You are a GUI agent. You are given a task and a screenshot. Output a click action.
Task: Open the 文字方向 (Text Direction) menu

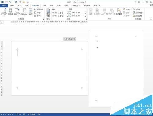coord(4,12)
